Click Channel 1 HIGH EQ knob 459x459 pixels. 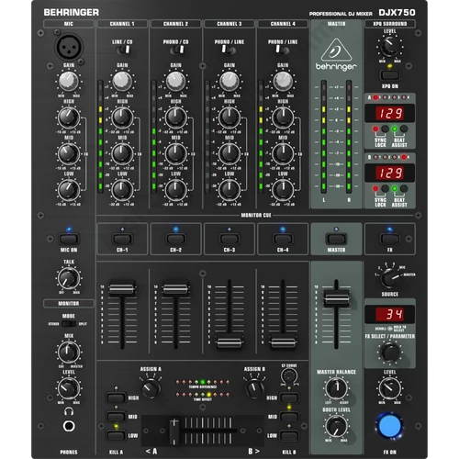122,118
